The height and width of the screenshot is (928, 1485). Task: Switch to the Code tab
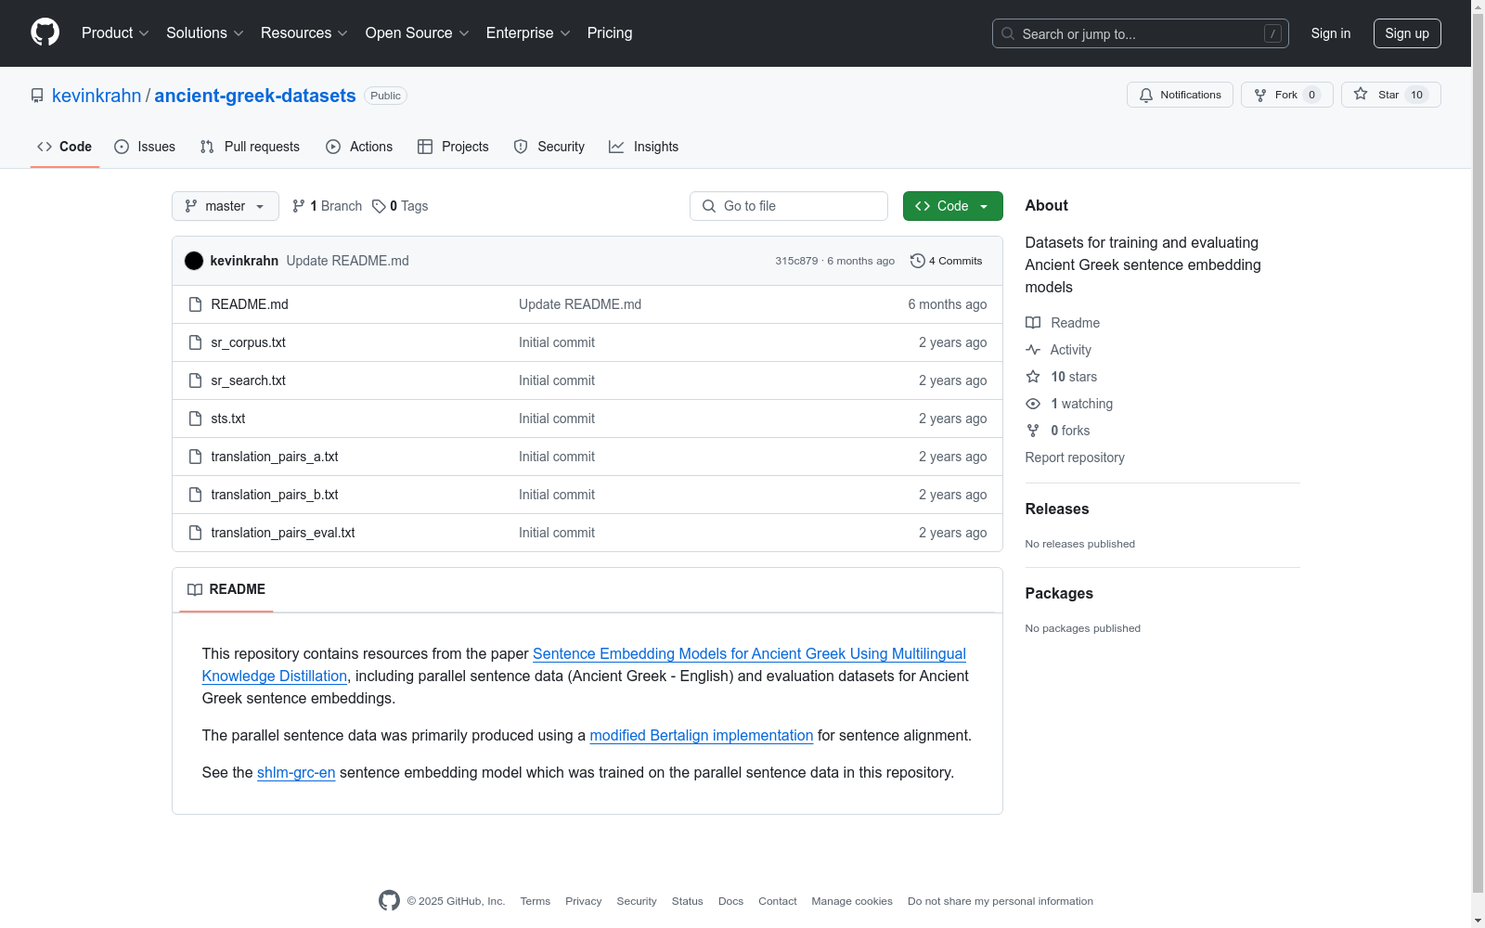point(65,147)
